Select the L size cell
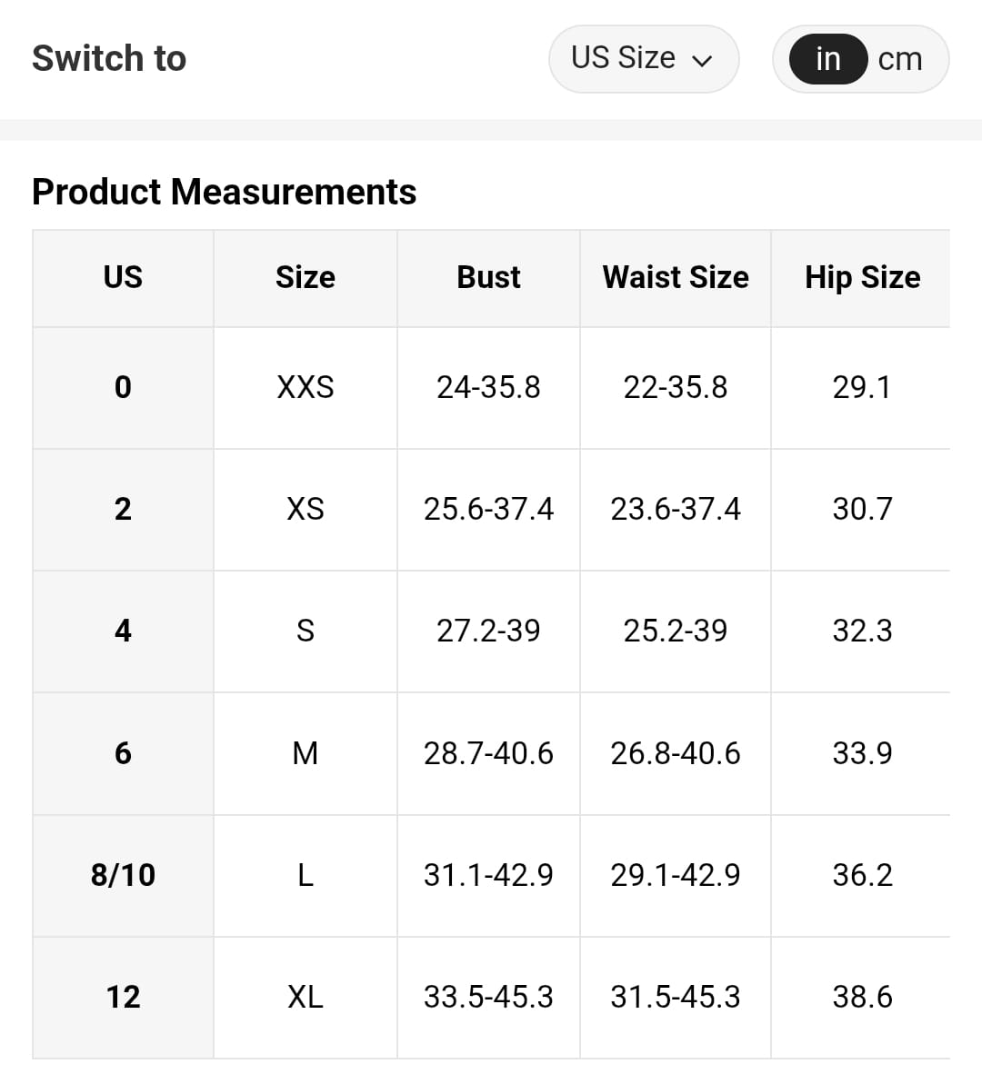The image size is (982, 1074). click(306, 875)
